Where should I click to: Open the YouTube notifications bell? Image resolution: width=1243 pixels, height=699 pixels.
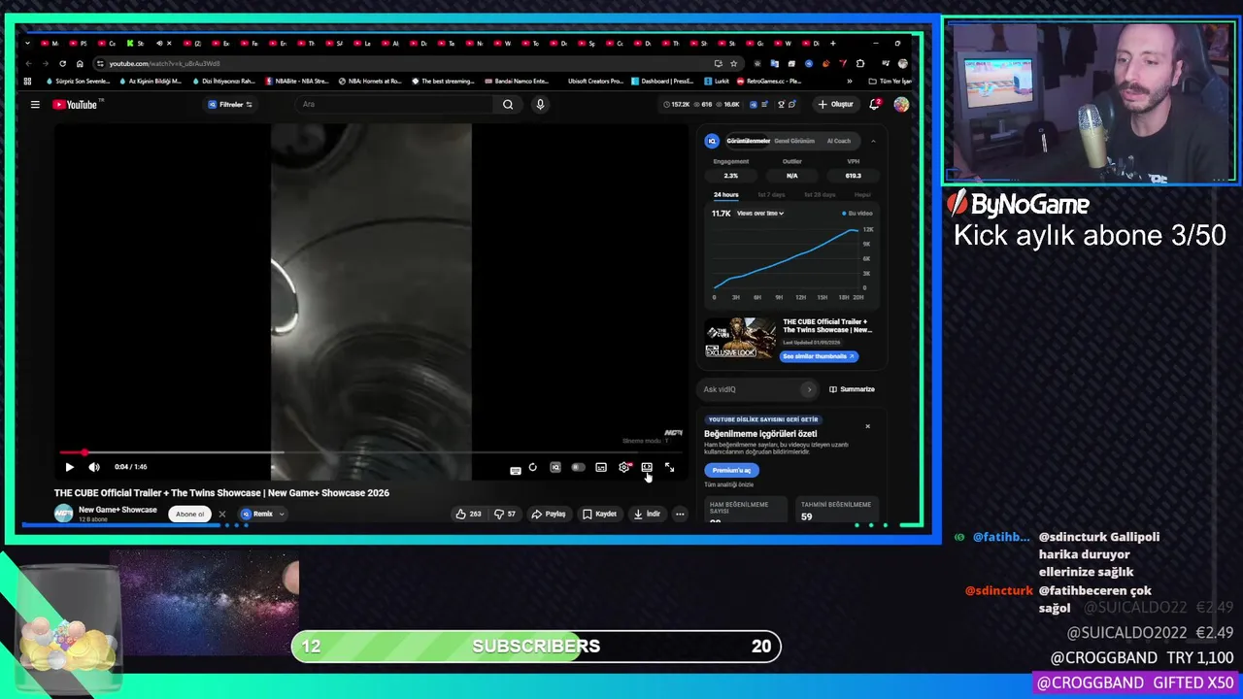coord(875,104)
